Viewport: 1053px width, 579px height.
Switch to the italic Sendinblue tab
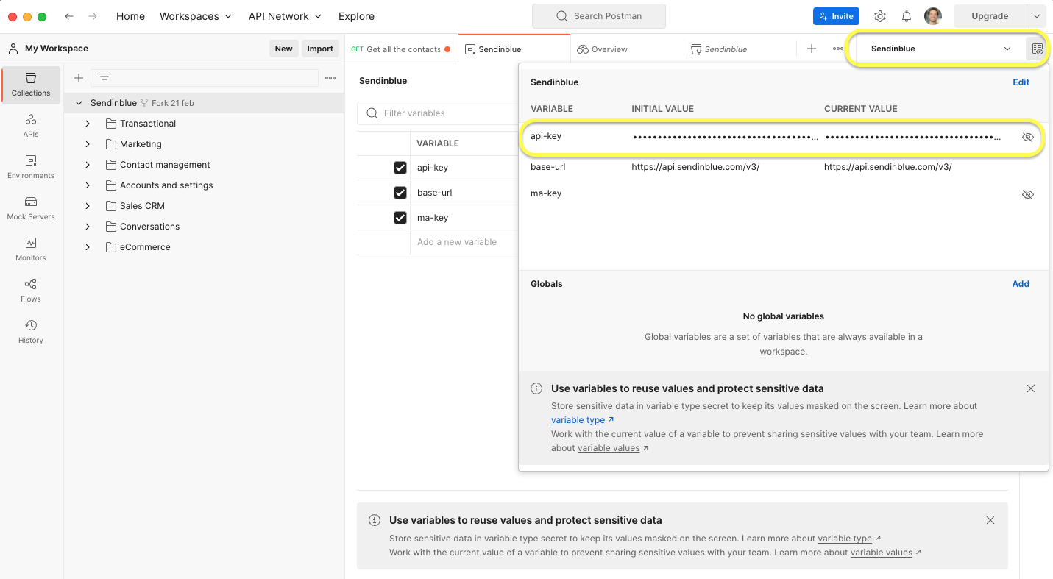coord(740,49)
